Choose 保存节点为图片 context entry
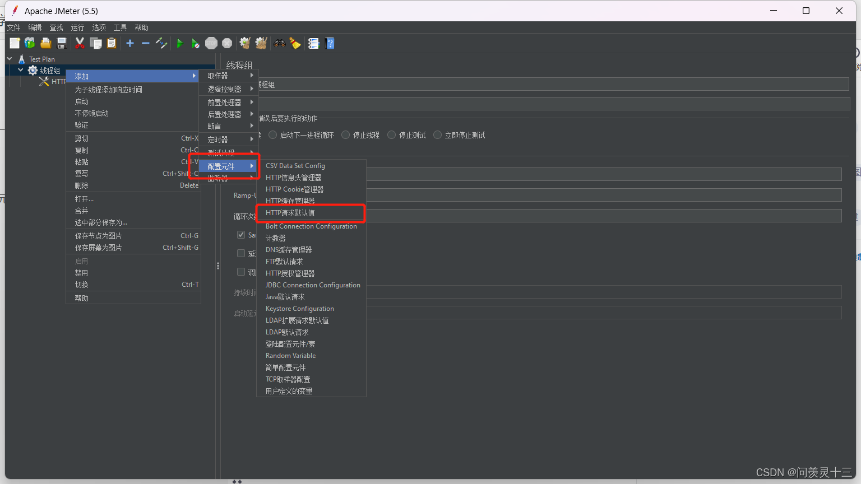The width and height of the screenshot is (861, 484). tap(133, 236)
